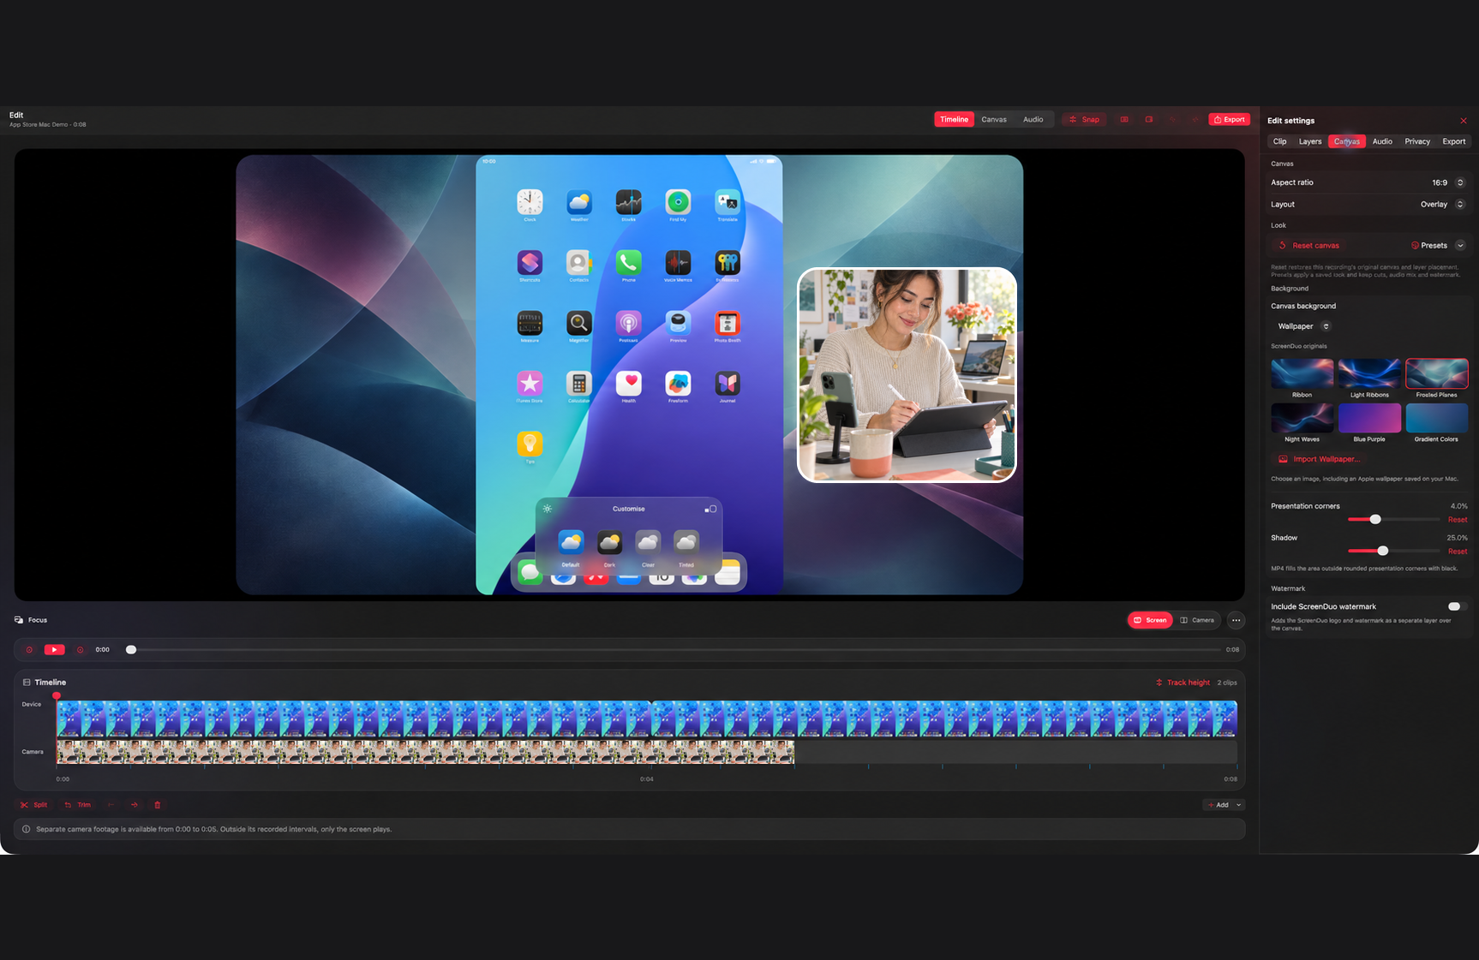The width and height of the screenshot is (1479, 960).
Task: Select the Ribbon wallpaper thumbnail
Action: tap(1302, 374)
